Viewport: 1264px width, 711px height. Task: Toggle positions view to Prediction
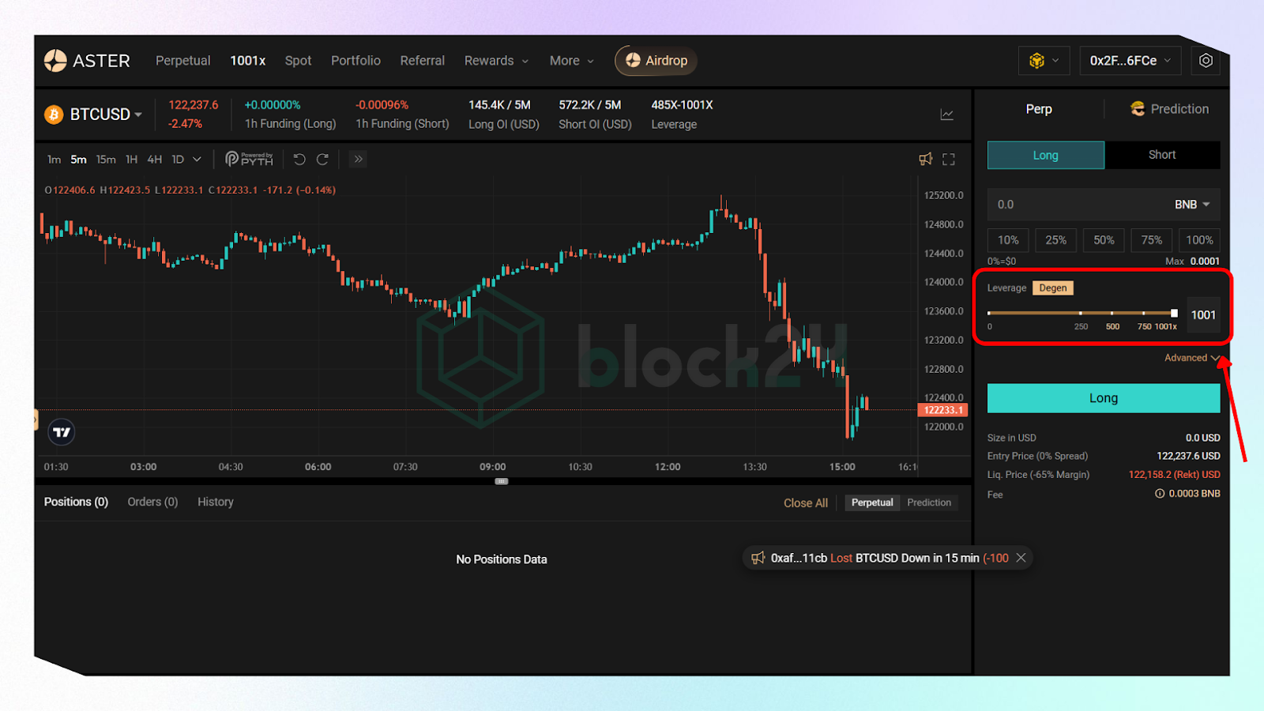[929, 502]
